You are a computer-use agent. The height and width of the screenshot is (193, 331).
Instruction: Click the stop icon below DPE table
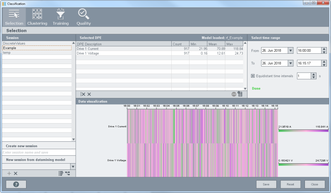(234, 94)
